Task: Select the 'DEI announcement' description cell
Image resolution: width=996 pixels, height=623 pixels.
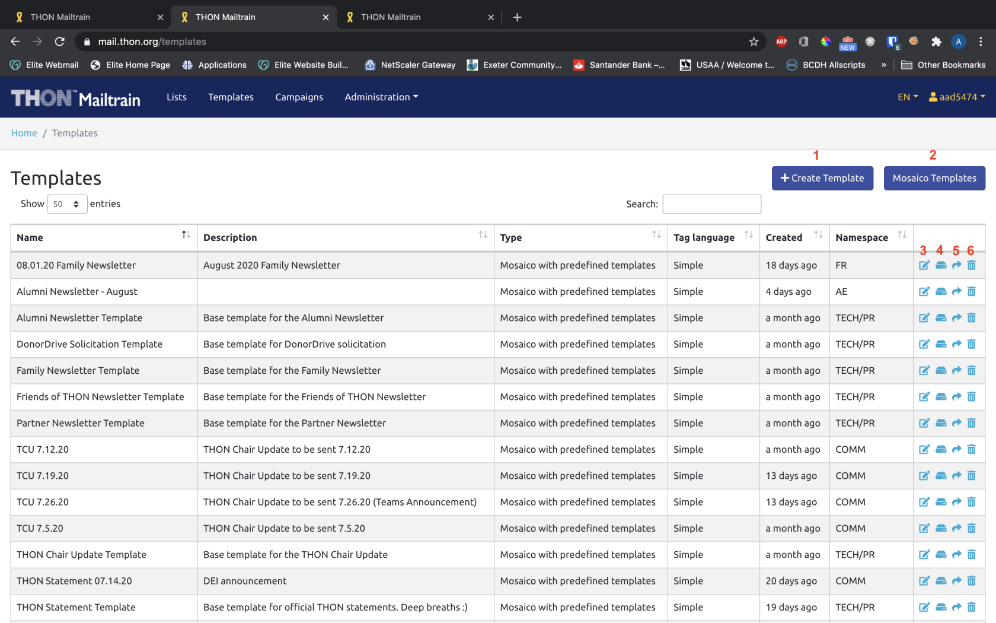Action: tap(346, 581)
